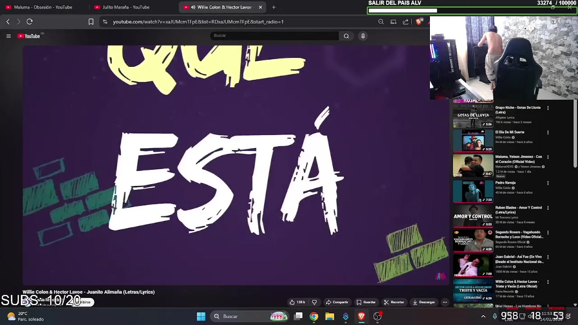Click the Juanito Alimaña (Letras/Lyrics) video title
Screen dimensions: 578x325
click(x=89, y=292)
